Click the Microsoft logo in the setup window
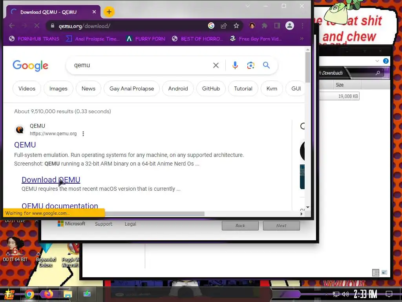This screenshot has width=402, height=302. pyautogui.click(x=71, y=224)
